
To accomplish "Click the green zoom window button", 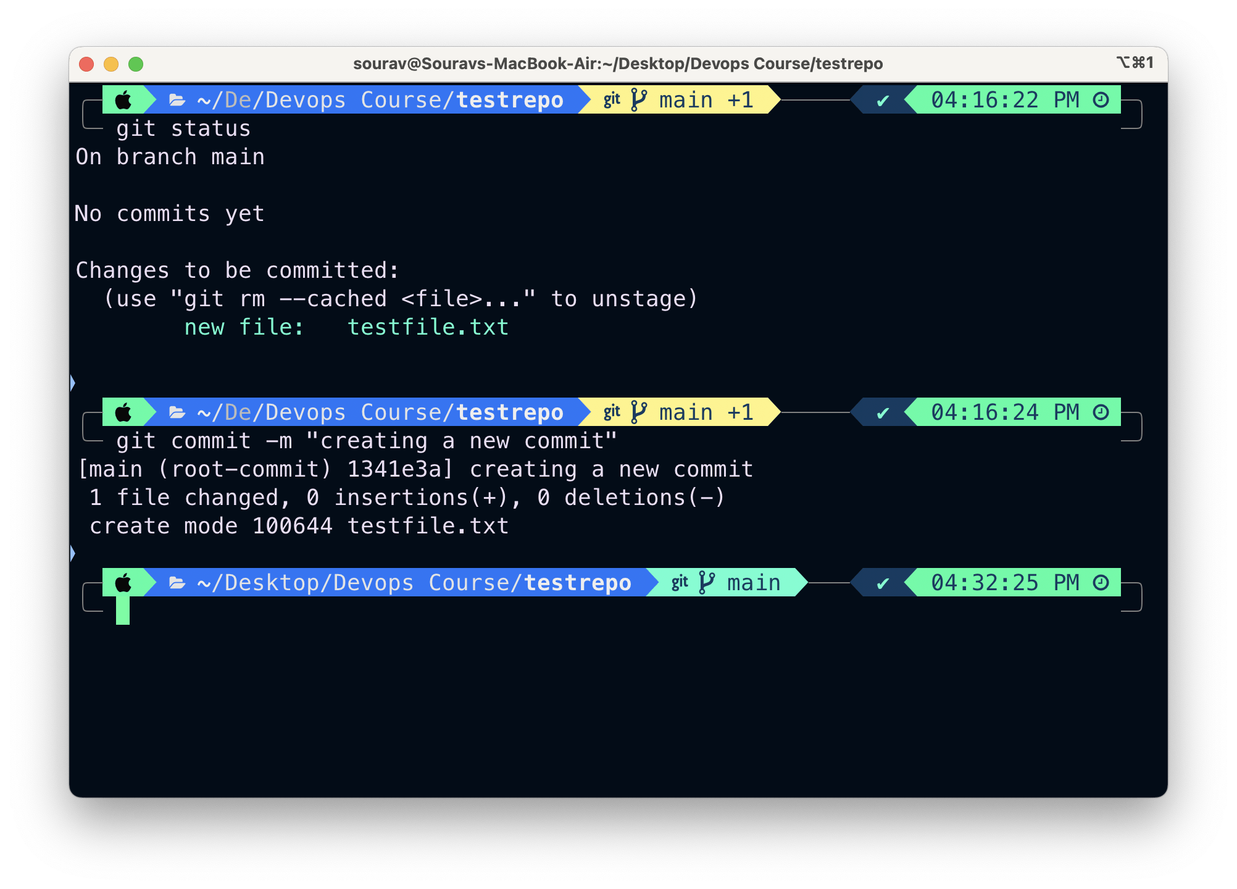I will [x=136, y=64].
